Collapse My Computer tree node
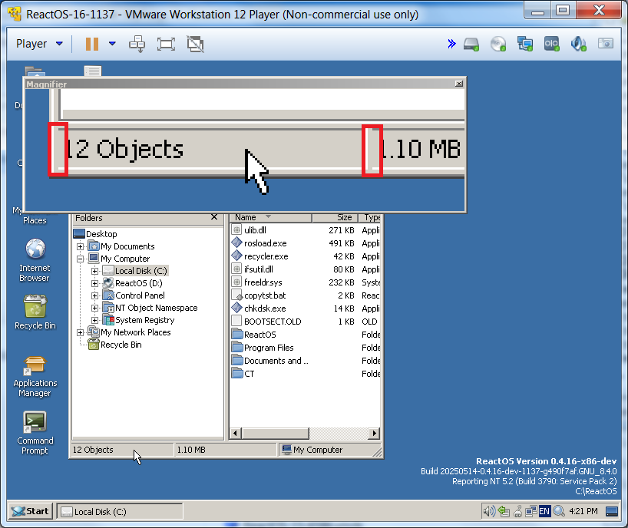Viewport: 628px width, 528px height. (80, 259)
